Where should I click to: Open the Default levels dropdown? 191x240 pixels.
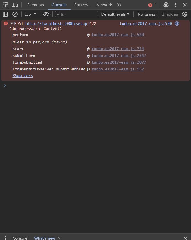115,14
